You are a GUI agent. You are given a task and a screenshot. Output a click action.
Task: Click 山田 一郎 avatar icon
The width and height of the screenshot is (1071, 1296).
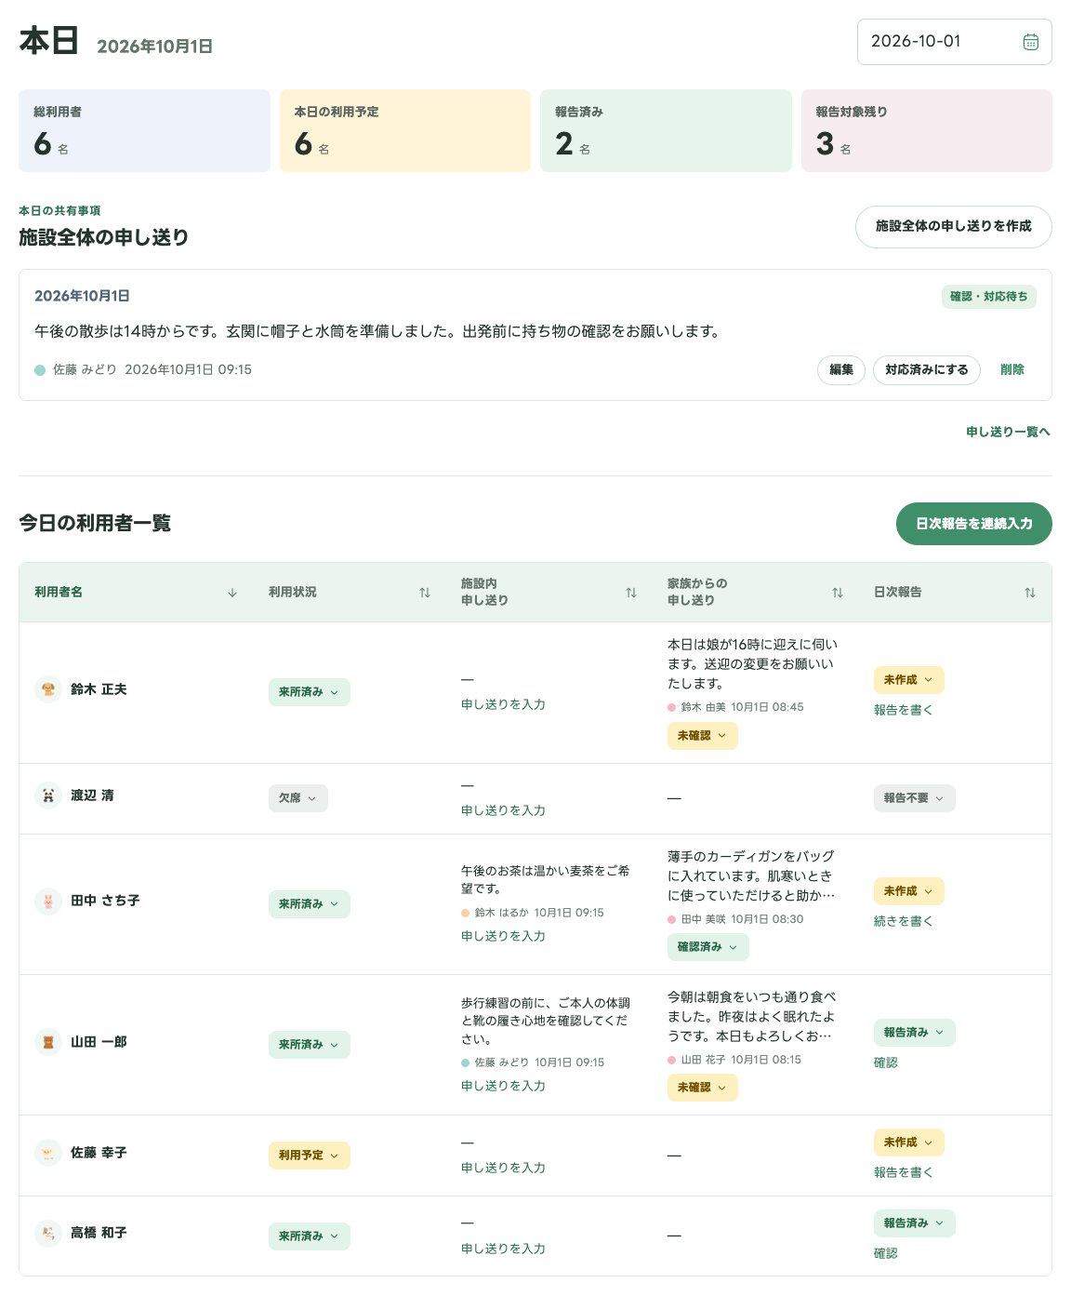point(48,1042)
